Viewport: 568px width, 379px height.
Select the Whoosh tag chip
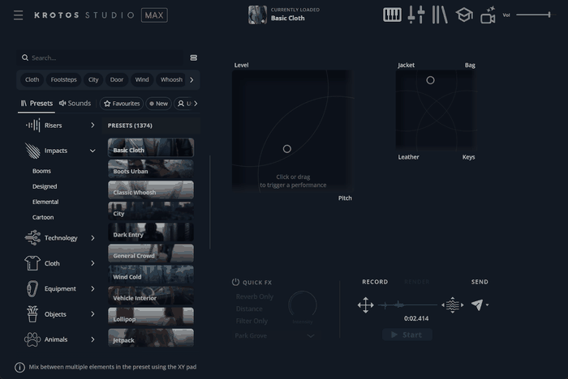(171, 79)
